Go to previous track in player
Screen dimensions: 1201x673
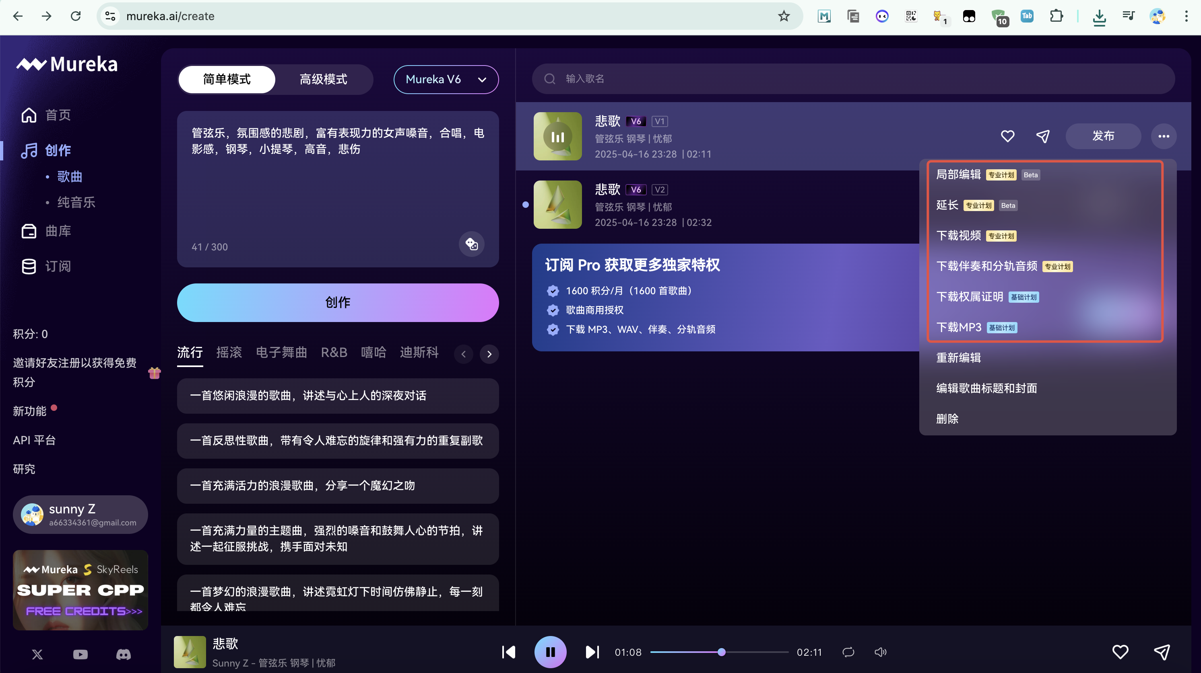pos(509,652)
